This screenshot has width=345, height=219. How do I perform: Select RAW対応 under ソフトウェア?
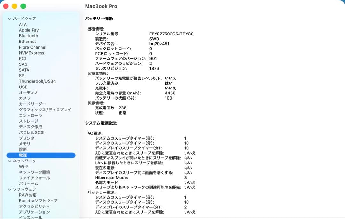tap(28, 195)
